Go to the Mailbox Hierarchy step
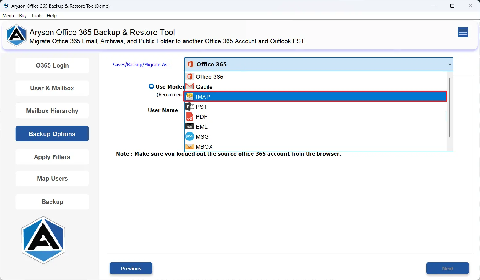The width and height of the screenshot is (480, 280). [x=52, y=111]
